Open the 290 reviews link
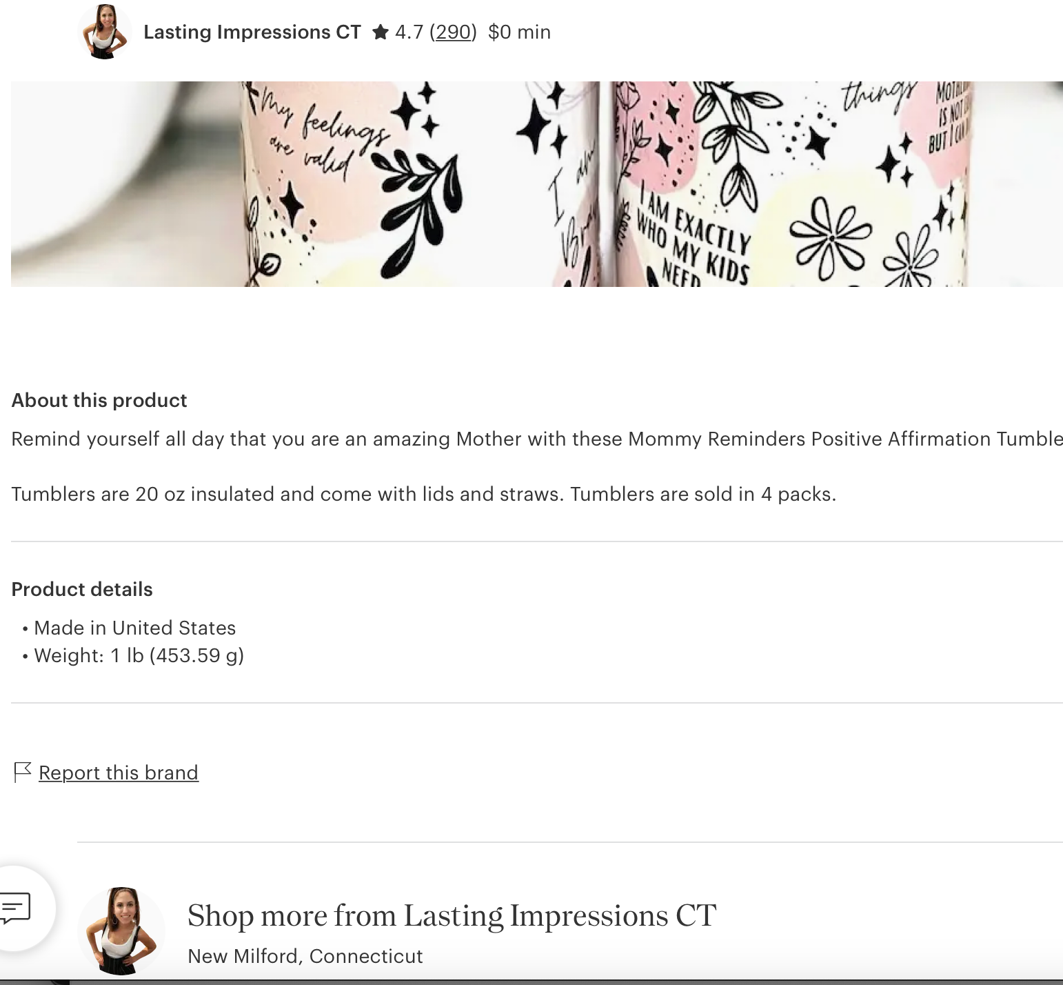Image resolution: width=1063 pixels, height=985 pixels. pos(453,32)
